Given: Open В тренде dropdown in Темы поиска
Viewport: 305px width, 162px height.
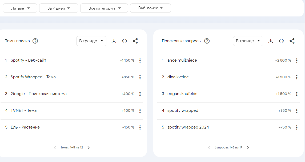Looking at the screenshot, I should coord(91,41).
